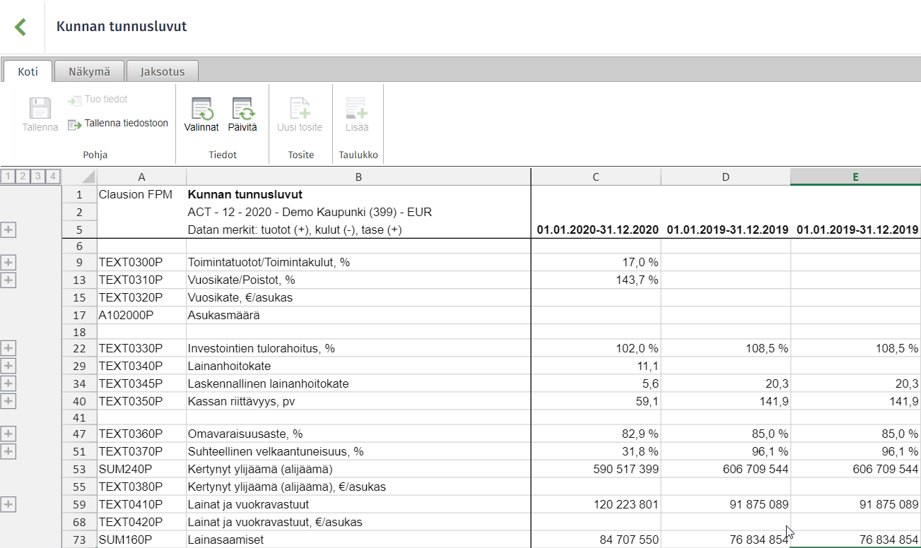This screenshot has width=921, height=548.
Task: Click Tallenna tiedostoon export icon
Action: (74, 124)
